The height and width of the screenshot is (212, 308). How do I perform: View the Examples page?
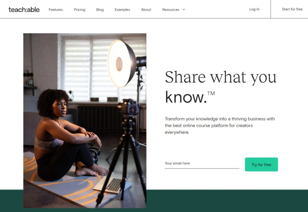[122, 10]
